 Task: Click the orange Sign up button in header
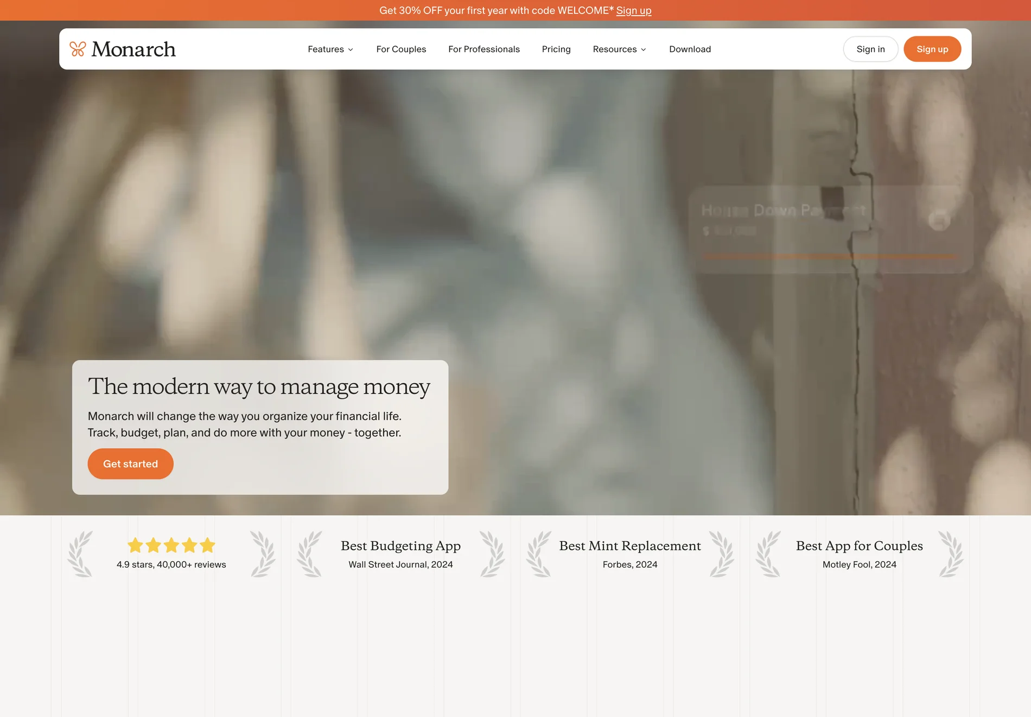pyautogui.click(x=932, y=49)
